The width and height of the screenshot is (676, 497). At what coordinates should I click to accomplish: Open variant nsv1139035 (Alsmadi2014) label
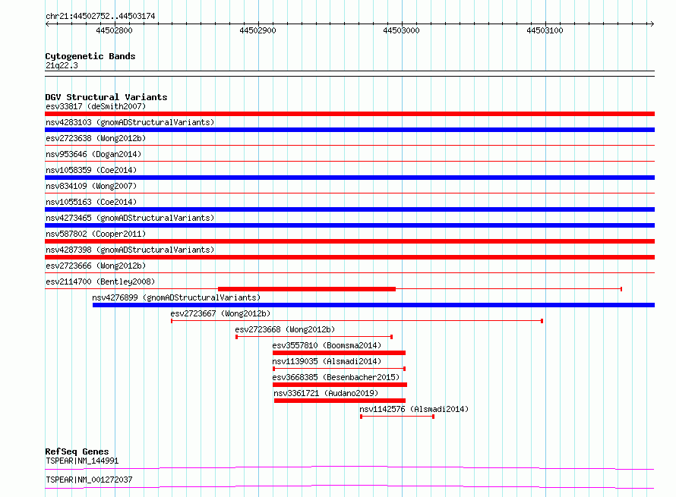327,361
